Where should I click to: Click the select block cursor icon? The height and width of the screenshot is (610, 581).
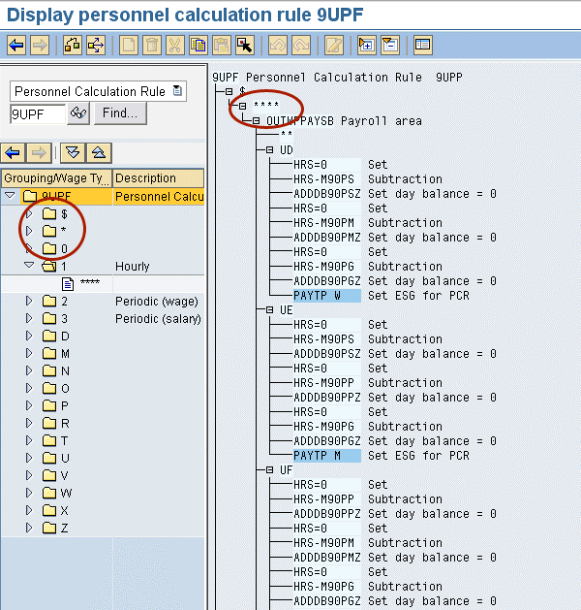pos(244,45)
